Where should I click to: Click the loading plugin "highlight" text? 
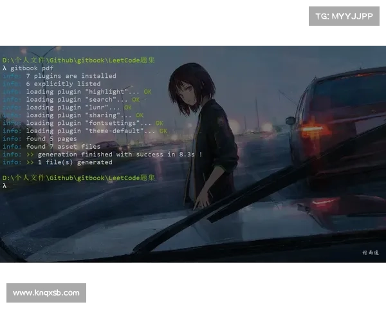point(83,91)
